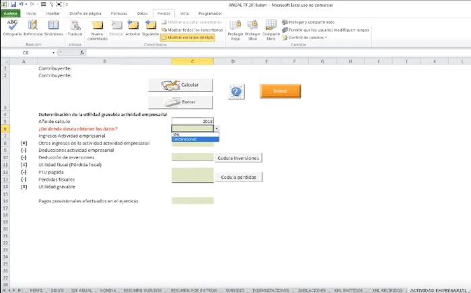Open the Fórmulas ribbon tab
The width and height of the screenshot is (471, 293).
point(118,13)
